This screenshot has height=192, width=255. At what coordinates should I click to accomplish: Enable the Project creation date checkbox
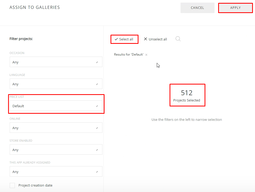point(12,185)
